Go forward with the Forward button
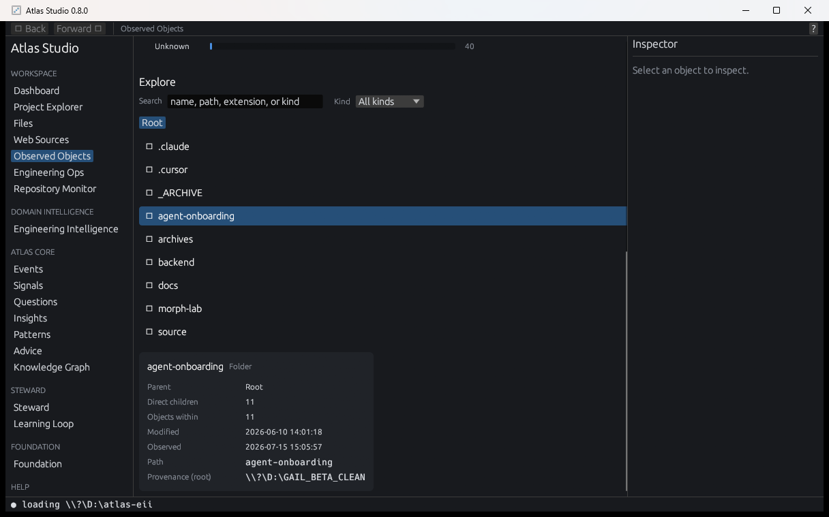The height and width of the screenshot is (517, 829). [x=80, y=29]
